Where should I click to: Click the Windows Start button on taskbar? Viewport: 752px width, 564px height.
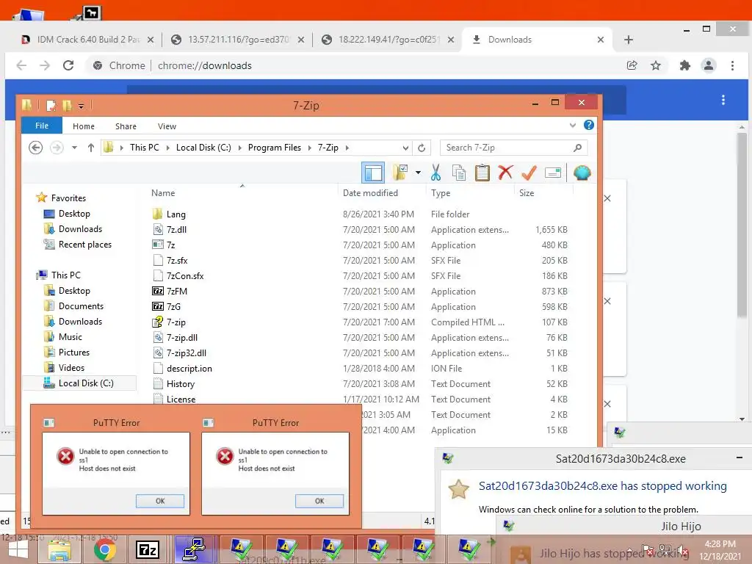point(18,549)
